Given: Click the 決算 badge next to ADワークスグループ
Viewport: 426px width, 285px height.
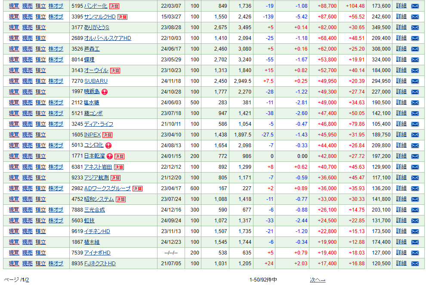Looking at the screenshot, I should click(137, 188).
